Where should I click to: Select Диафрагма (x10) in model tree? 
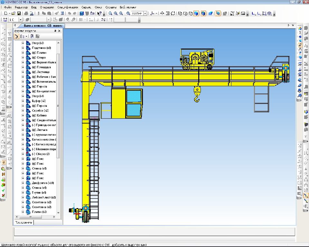point(43,183)
